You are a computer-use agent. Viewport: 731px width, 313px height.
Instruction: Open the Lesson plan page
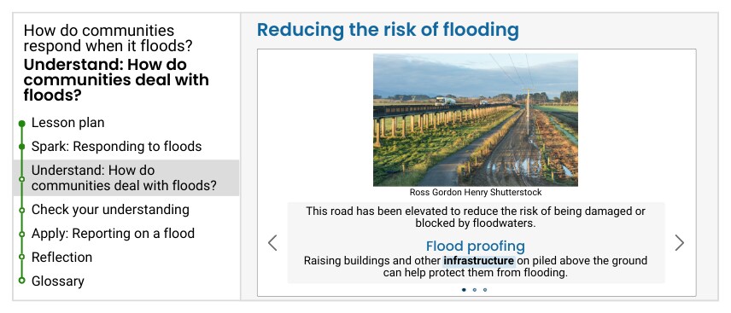(68, 123)
